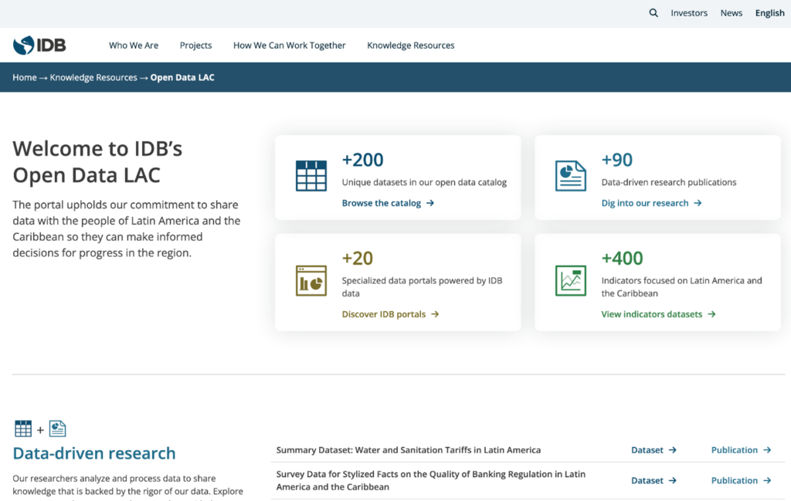Click the small document icon above Data-driven research
Image resolution: width=791 pixels, height=501 pixels.
(58, 429)
